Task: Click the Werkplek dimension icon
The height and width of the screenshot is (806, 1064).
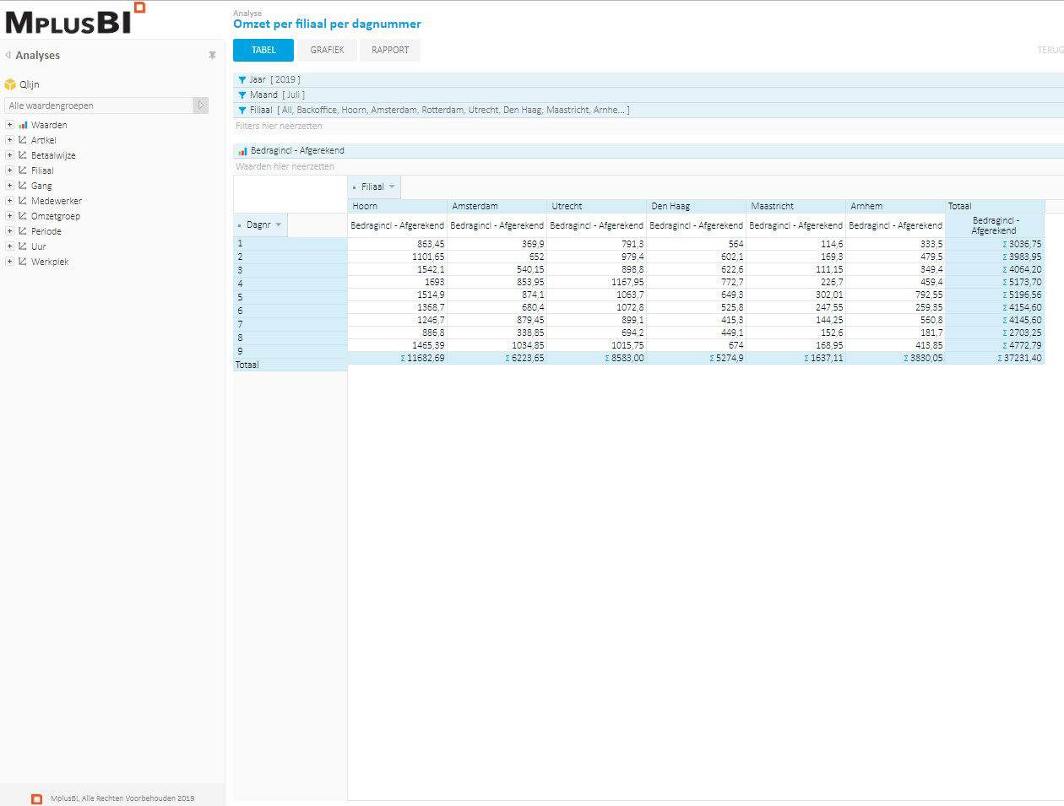Action: [23, 262]
